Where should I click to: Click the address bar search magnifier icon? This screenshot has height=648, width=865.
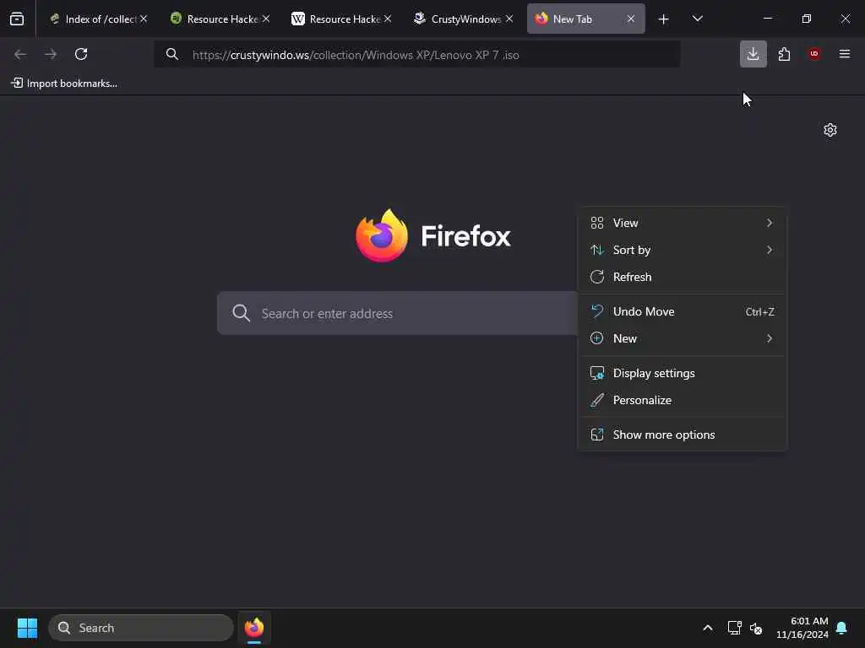pos(172,54)
